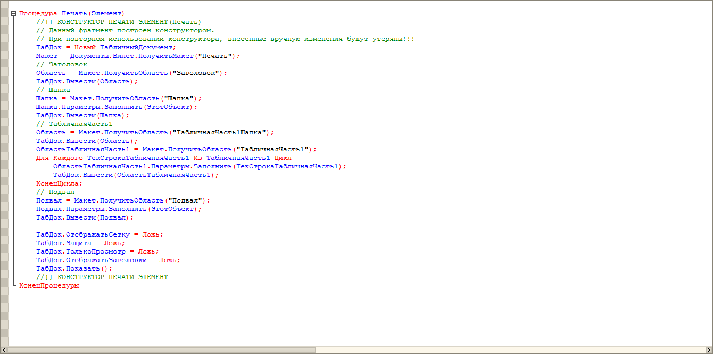Viewport: 713px width, 354px height.
Task: Click the horizontal scrollbar thumb
Action: point(161,350)
